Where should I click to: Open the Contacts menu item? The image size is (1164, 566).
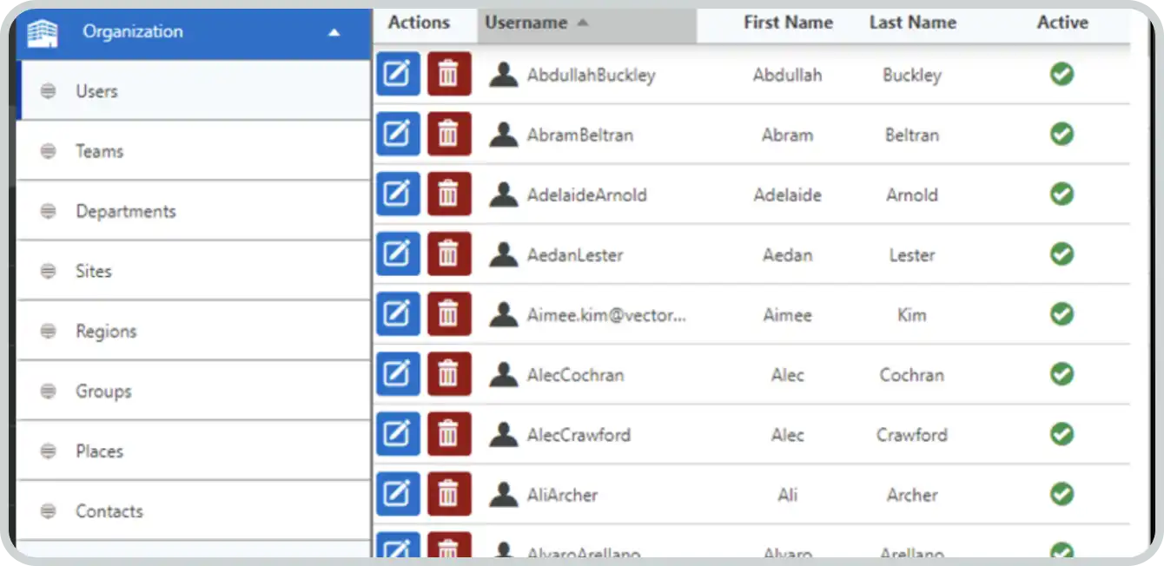coord(195,510)
